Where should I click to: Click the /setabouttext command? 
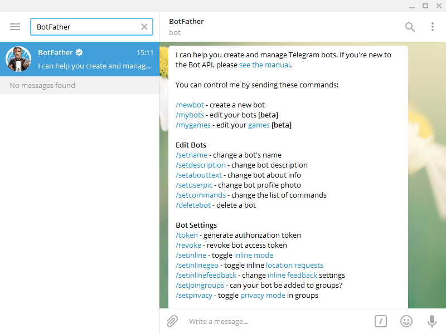(x=198, y=175)
